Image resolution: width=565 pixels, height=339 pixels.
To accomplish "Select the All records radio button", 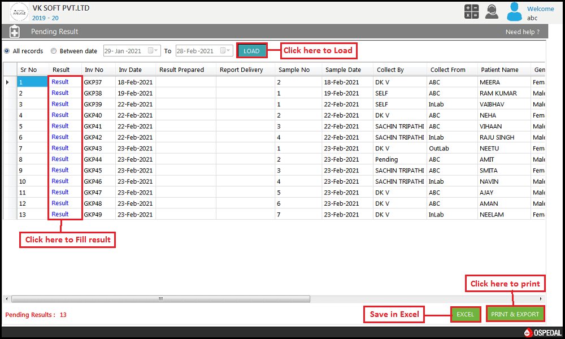I will 7,51.
